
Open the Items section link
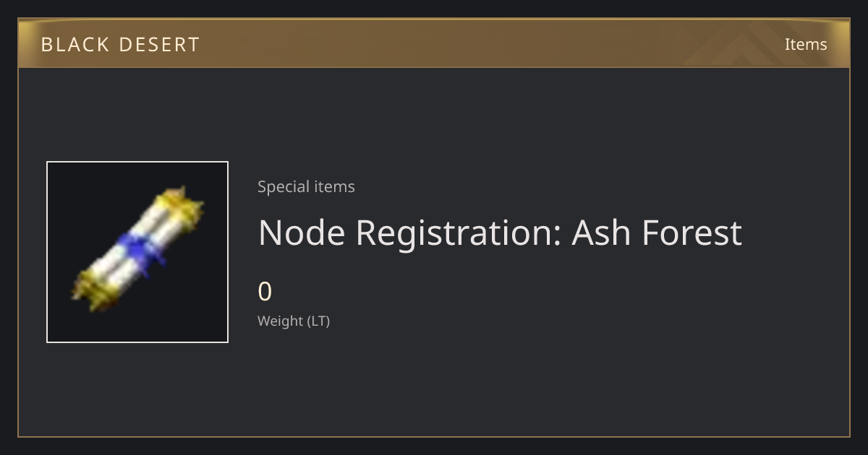pos(806,44)
